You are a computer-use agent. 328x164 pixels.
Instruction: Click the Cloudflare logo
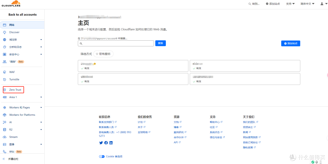[11, 4]
